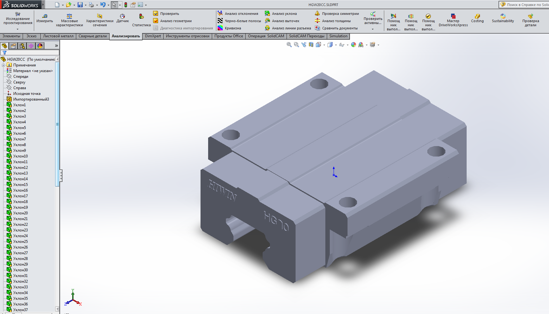
Task: Click the Hide/Show Items glasses icon
Action: click(342, 45)
